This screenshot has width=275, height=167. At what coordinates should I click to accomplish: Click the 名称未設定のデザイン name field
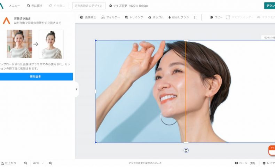point(89,6)
